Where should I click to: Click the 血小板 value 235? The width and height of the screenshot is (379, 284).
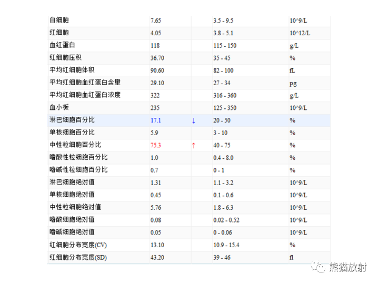155,108
